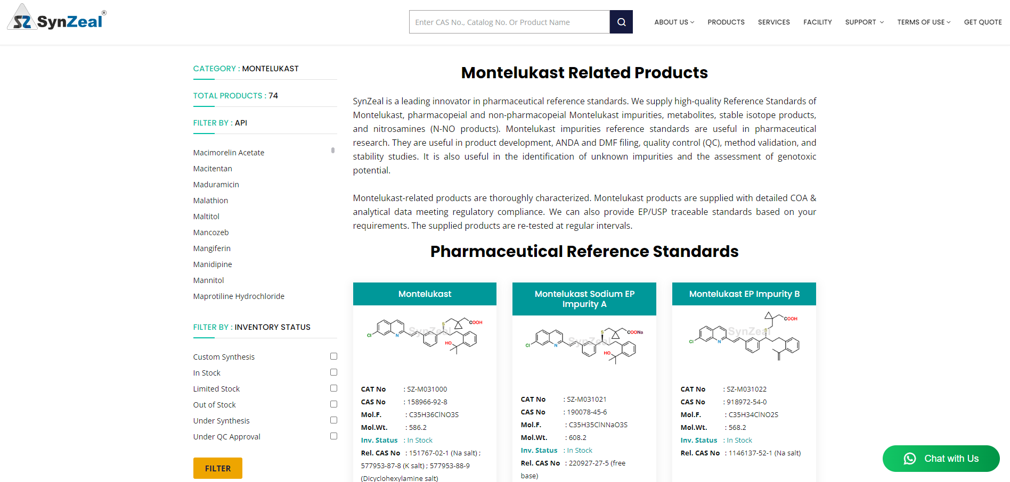This screenshot has height=482, width=1010.
Task: Click In Stock status on Montelukast card
Action: point(420,441)
